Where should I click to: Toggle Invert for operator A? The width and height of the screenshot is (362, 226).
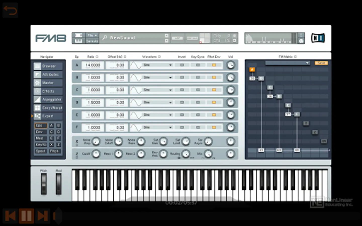pyautogui.click(x=182, y=65)
